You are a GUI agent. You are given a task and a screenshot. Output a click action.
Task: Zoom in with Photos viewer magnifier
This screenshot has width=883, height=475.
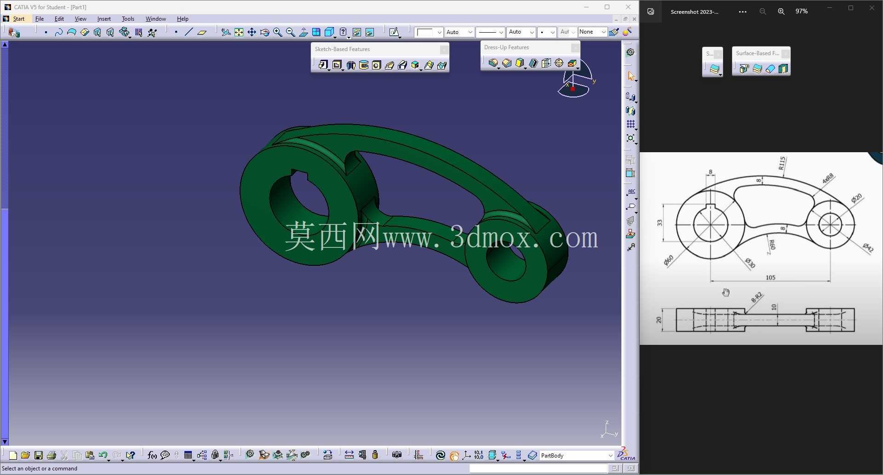click(x=781, y=11)
